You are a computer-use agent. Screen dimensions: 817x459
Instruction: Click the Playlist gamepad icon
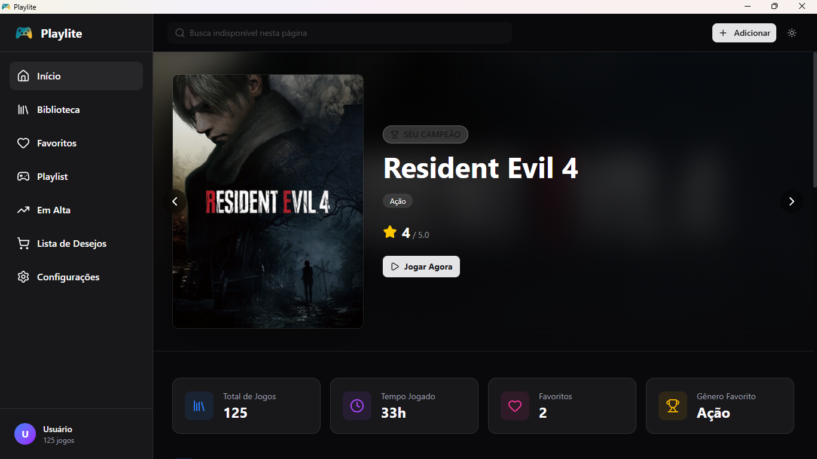[x=23, y=176]
